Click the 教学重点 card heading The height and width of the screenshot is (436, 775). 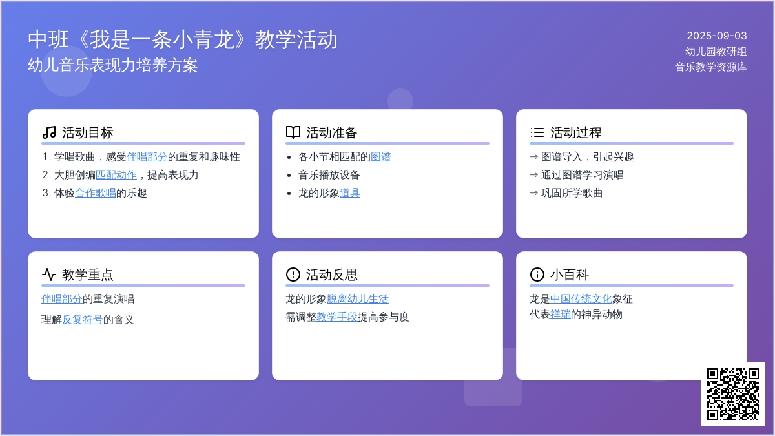[88, 275]
